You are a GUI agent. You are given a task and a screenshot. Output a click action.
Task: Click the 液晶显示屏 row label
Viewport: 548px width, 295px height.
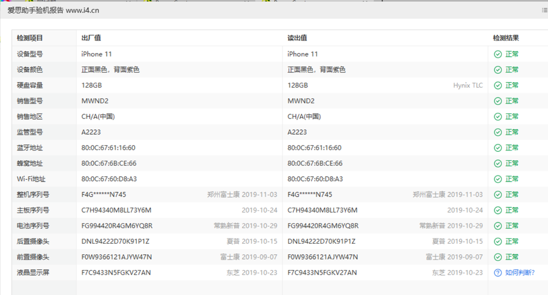point(33,272)
